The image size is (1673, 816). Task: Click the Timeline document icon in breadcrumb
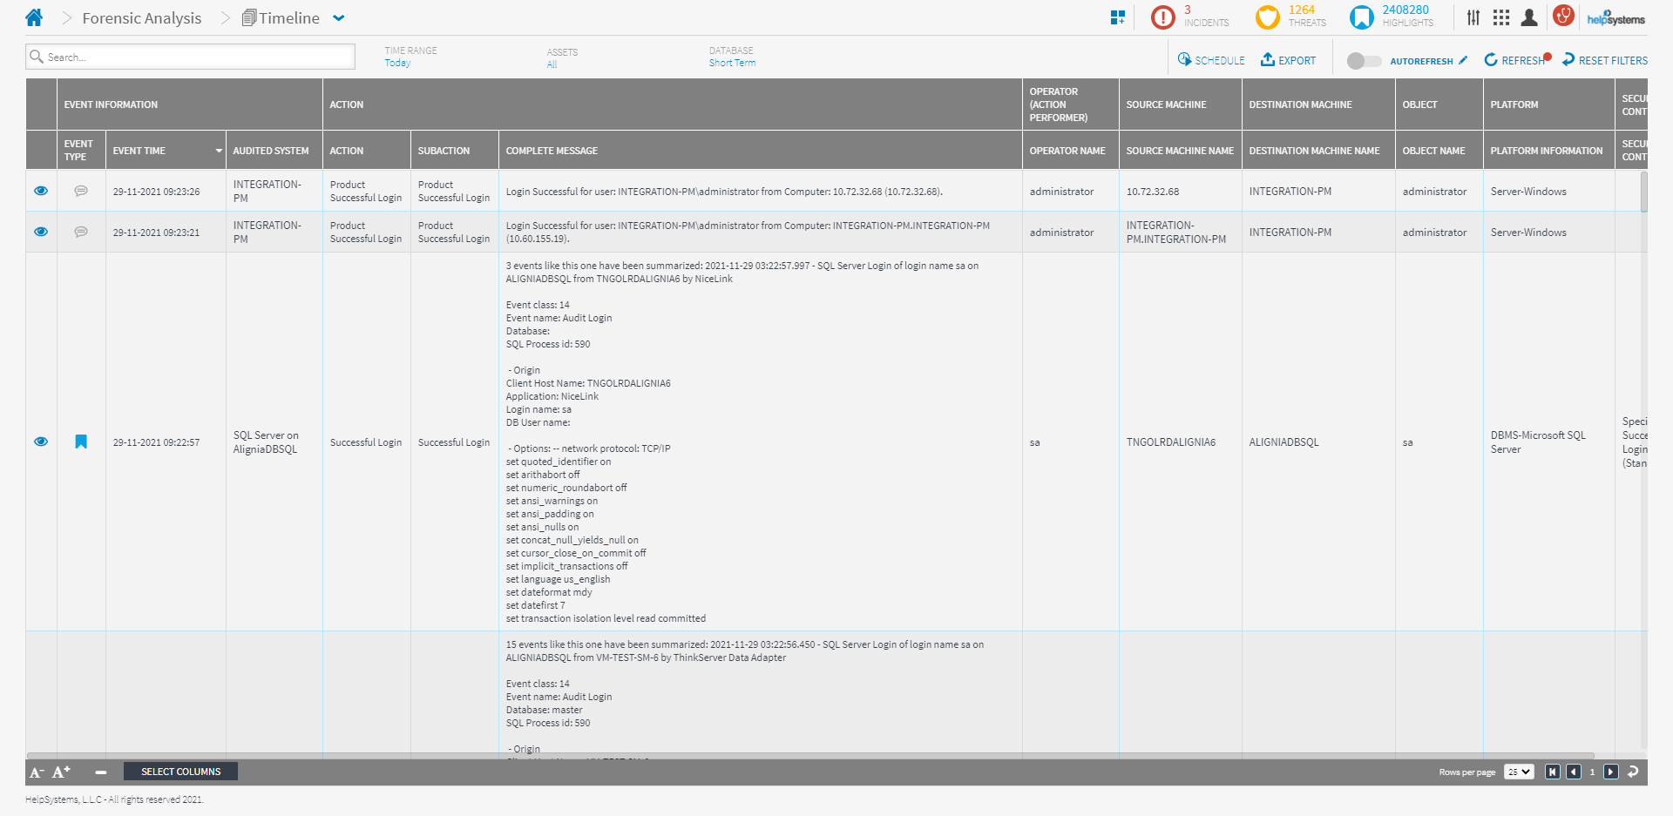[x=249, y=17]
